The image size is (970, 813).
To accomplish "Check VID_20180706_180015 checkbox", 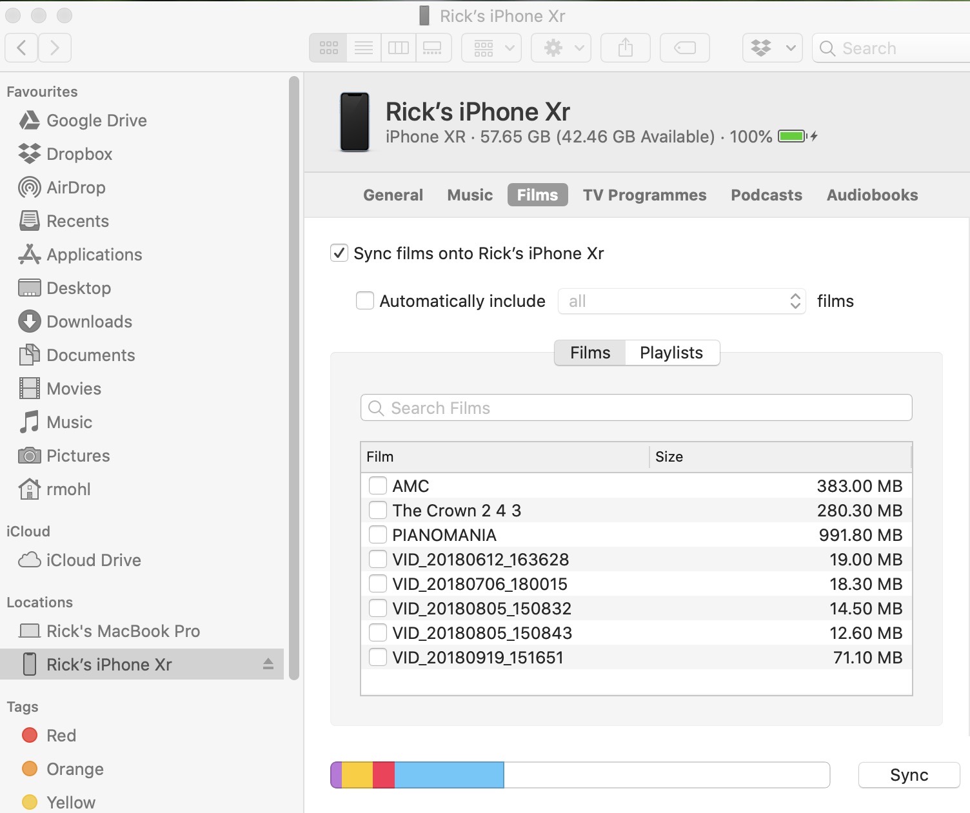I will pyautogui.click(x=378, y=583).
